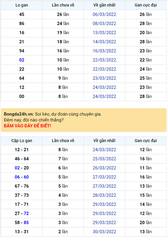
Task: Open date 25/03/2022 in the row for 46 - 64
Action: pyautogui.click(x=104, y=159)
